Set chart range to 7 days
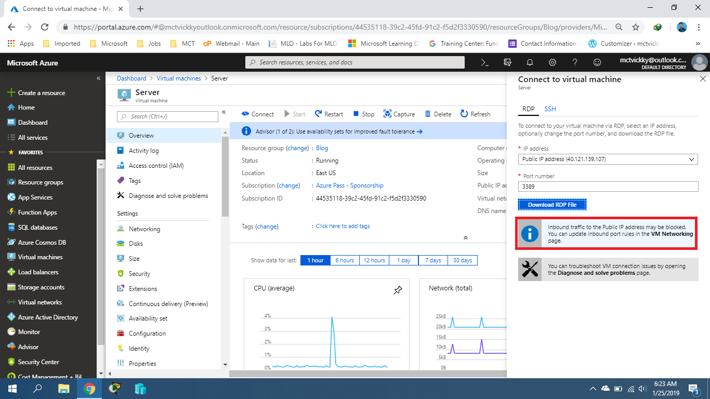710x399 pixels. (433, 260)
